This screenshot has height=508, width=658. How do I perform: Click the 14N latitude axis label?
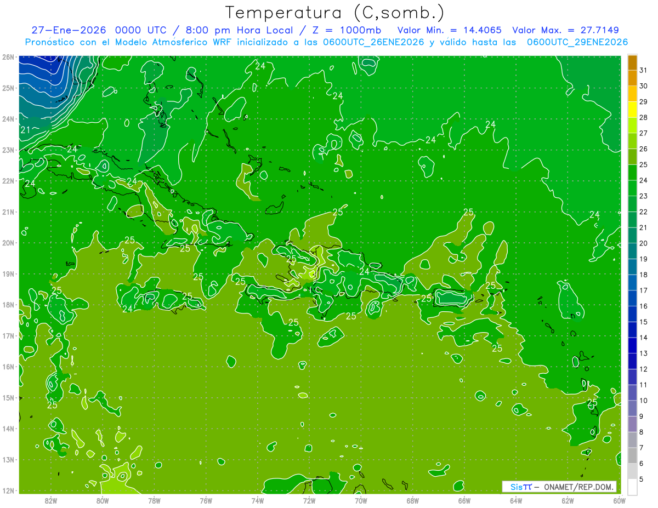tap(8, 429)
